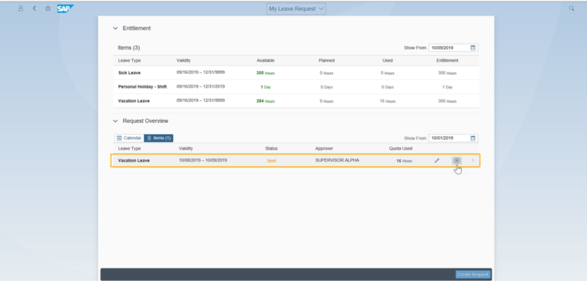Click the Quota Used column header
Viewport: 587px width, 281px height.
click(x=401, y=149)
